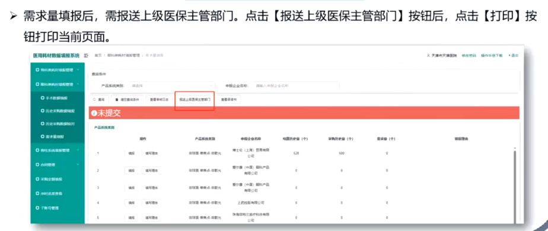Click the 退出 logout link

[x=514, y=56]
